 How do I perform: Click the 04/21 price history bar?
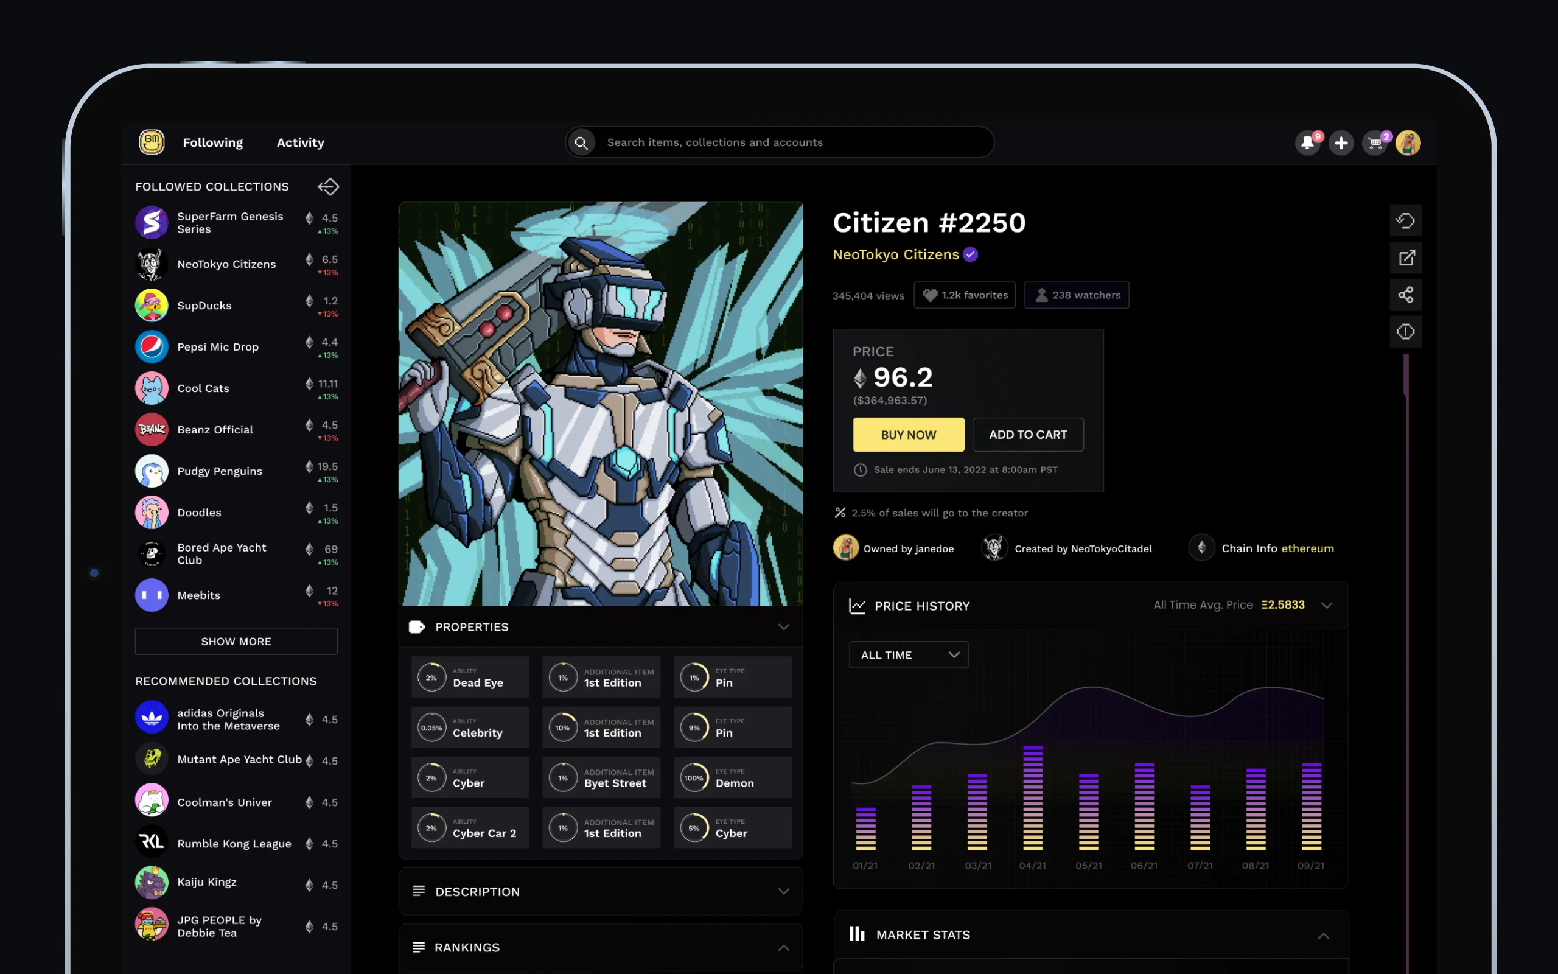tap(1033, 798)
